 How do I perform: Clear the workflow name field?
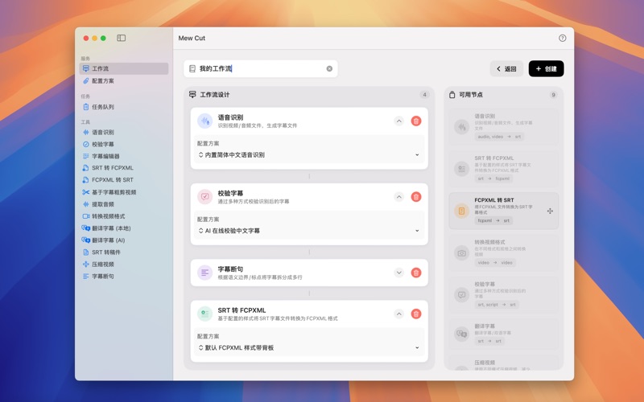329,69
